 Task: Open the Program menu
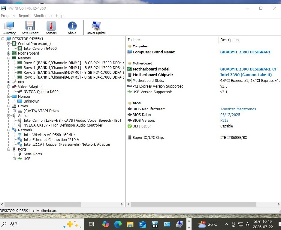point(8,16)
